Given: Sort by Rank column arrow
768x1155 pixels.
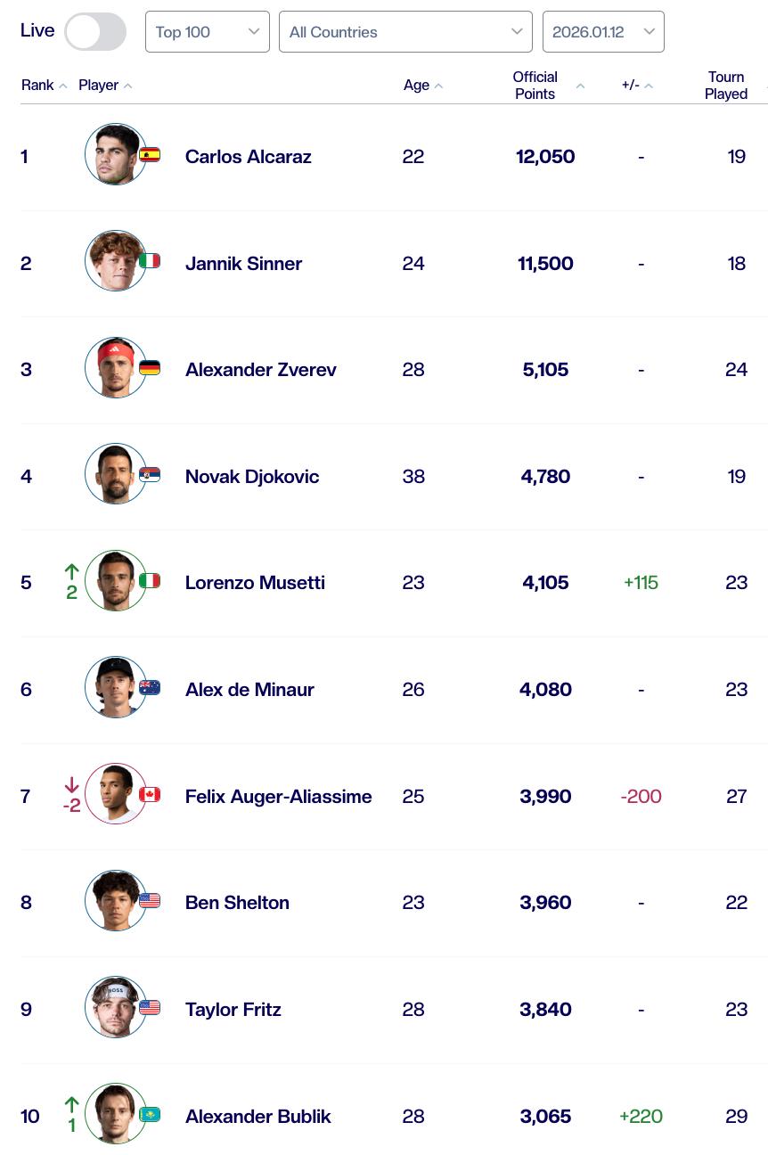Looking at the screenshot, I should pyautogui.click(x=63, y=86).
